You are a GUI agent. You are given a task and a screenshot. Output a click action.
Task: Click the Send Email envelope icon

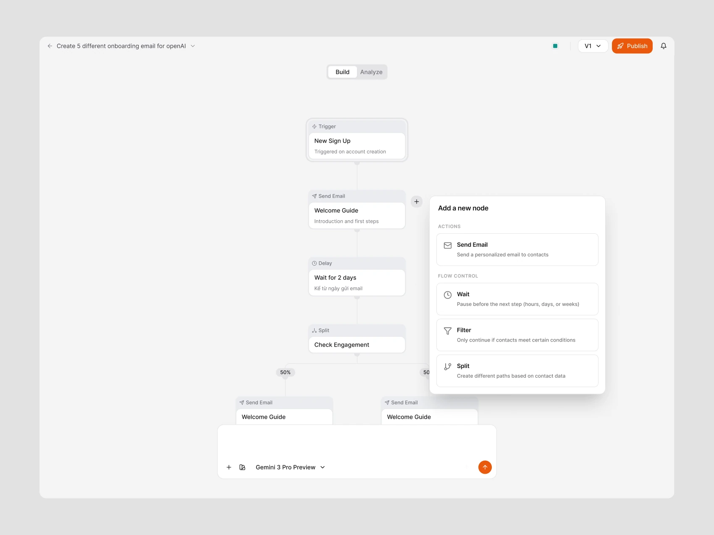pyautogui.click(x=448, y=245)
